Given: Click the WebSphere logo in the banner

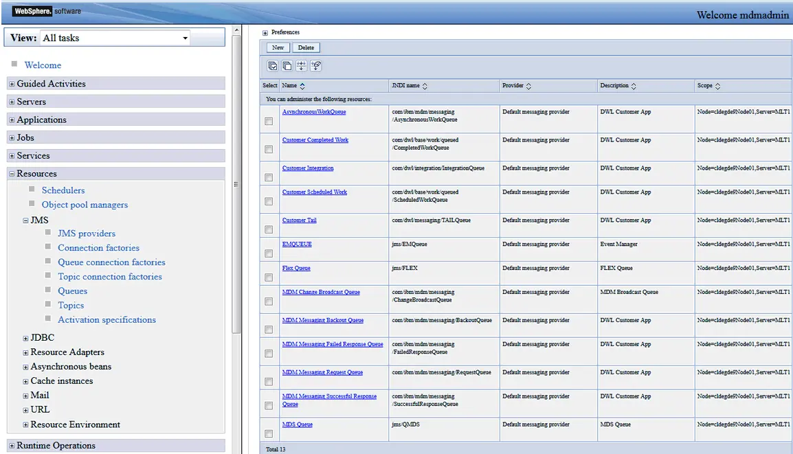Looking at the screenshot, I should coord(32,11).
